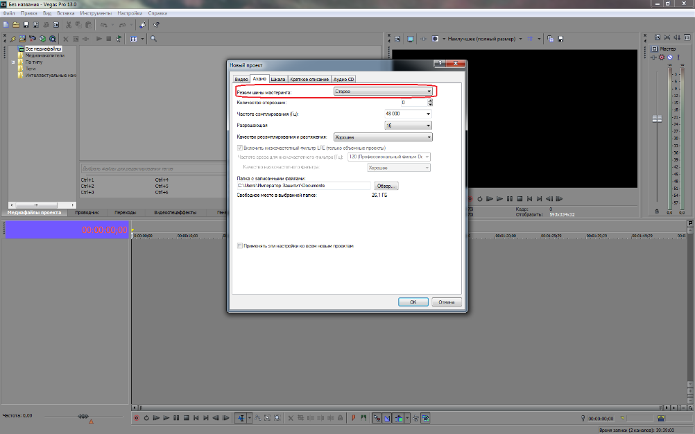Click the Master bus FX gear icon
Viewport: 695px width, 434px height.
coord(662,57)
